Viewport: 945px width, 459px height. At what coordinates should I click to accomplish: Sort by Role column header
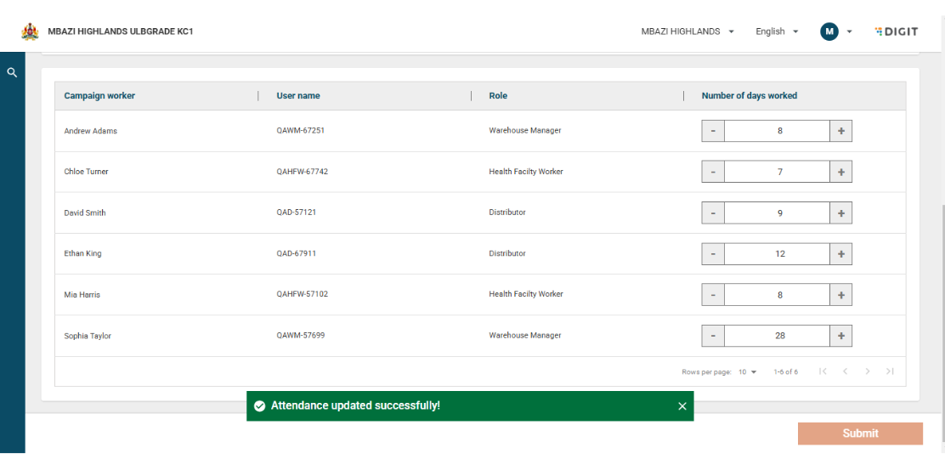(x=498, y=96)
